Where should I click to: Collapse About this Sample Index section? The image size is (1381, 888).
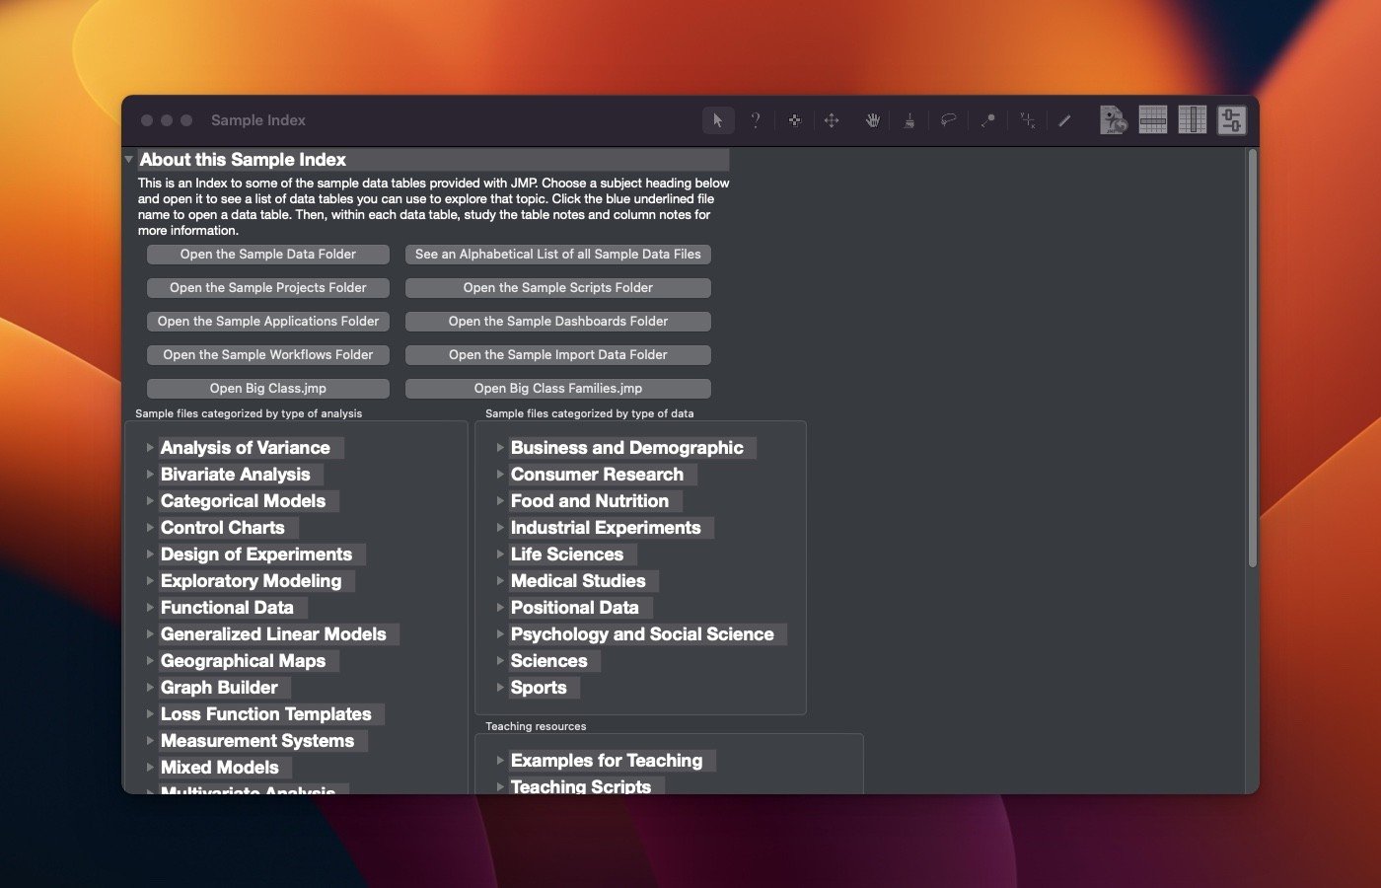(x=129, y=159)
